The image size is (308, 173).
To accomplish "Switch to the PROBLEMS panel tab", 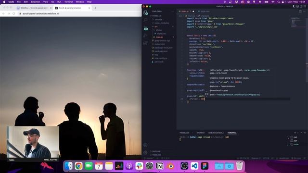I will click(x=184, y=133).
